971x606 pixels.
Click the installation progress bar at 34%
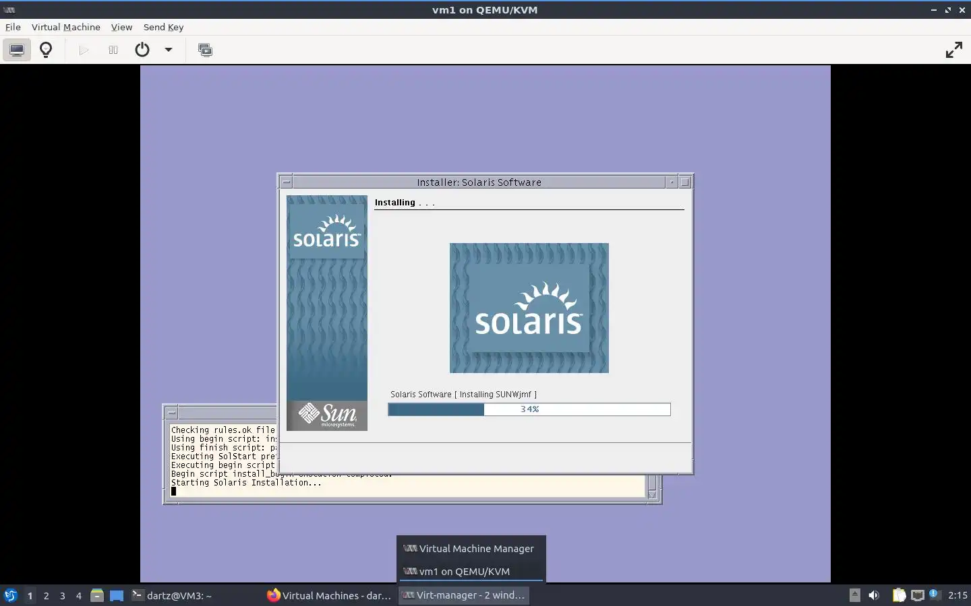pyautogui.click(x=529, y=409)
